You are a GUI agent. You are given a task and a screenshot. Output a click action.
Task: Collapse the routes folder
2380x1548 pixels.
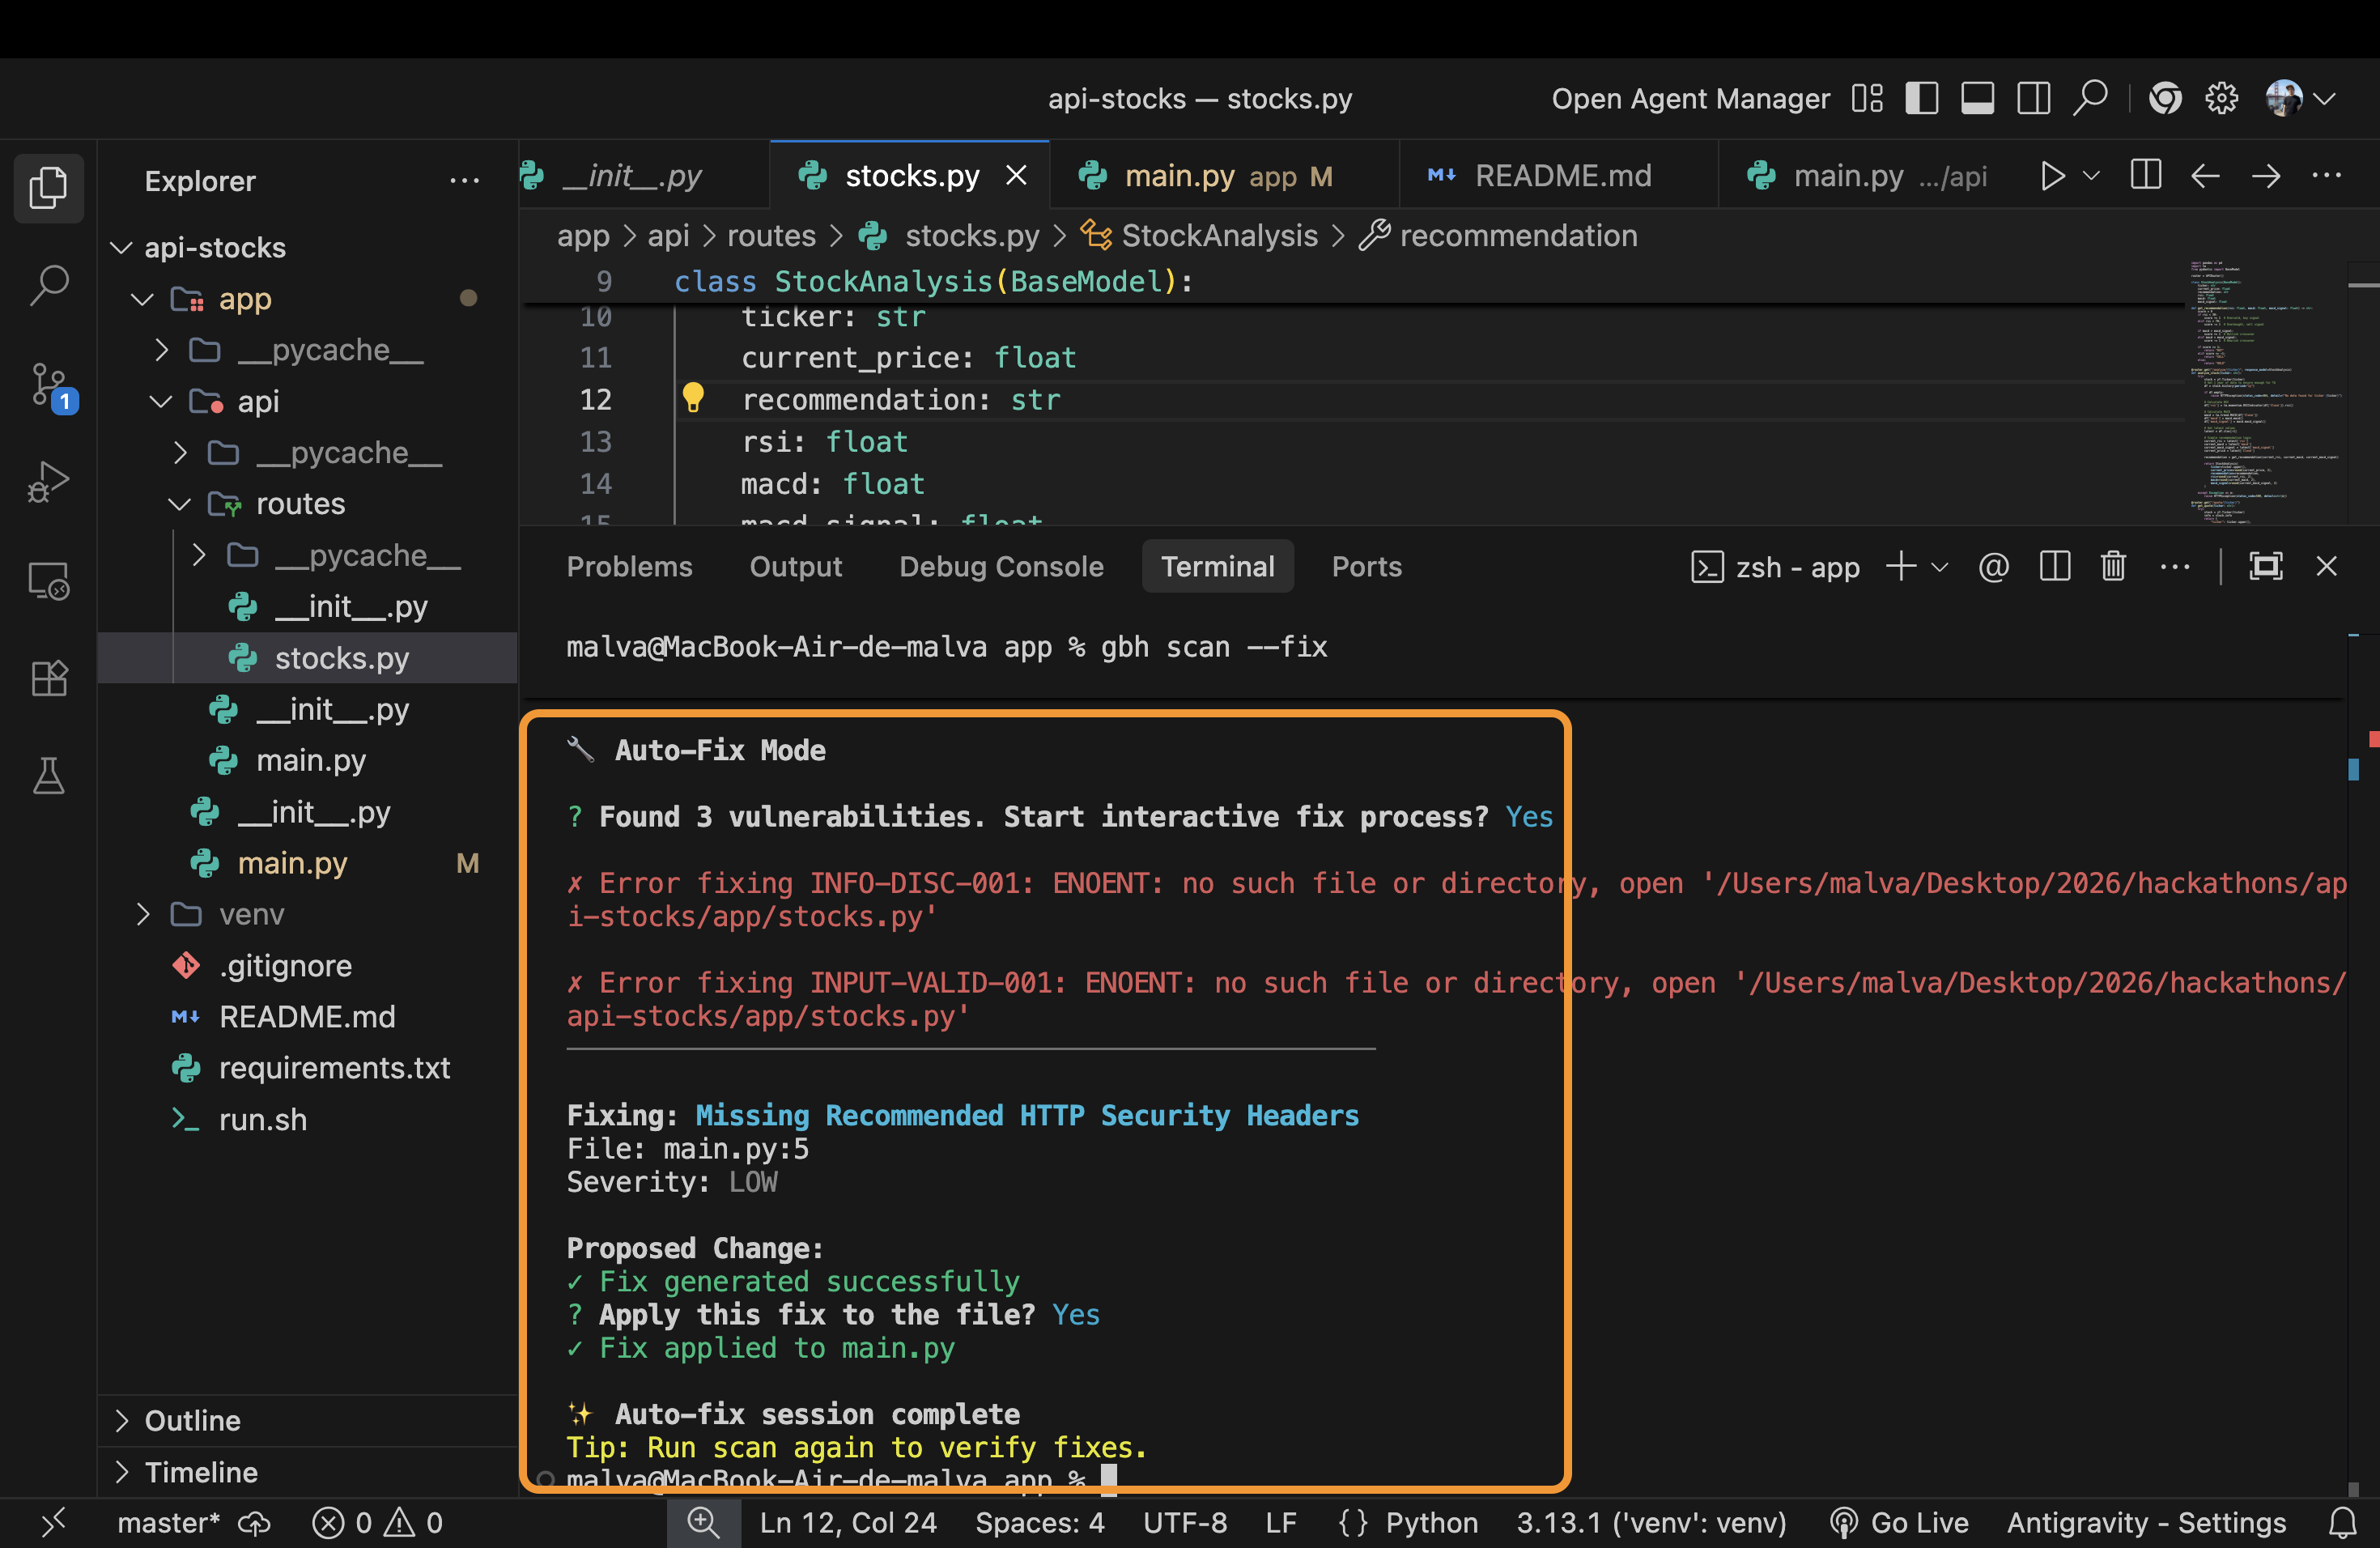point(300,503)
